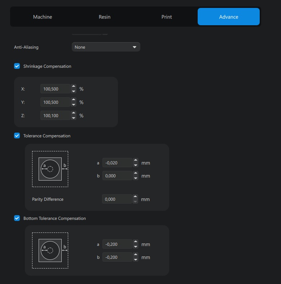Decrease Tolerance Compensation a value

pyautogui.click(x=136, y=165)
